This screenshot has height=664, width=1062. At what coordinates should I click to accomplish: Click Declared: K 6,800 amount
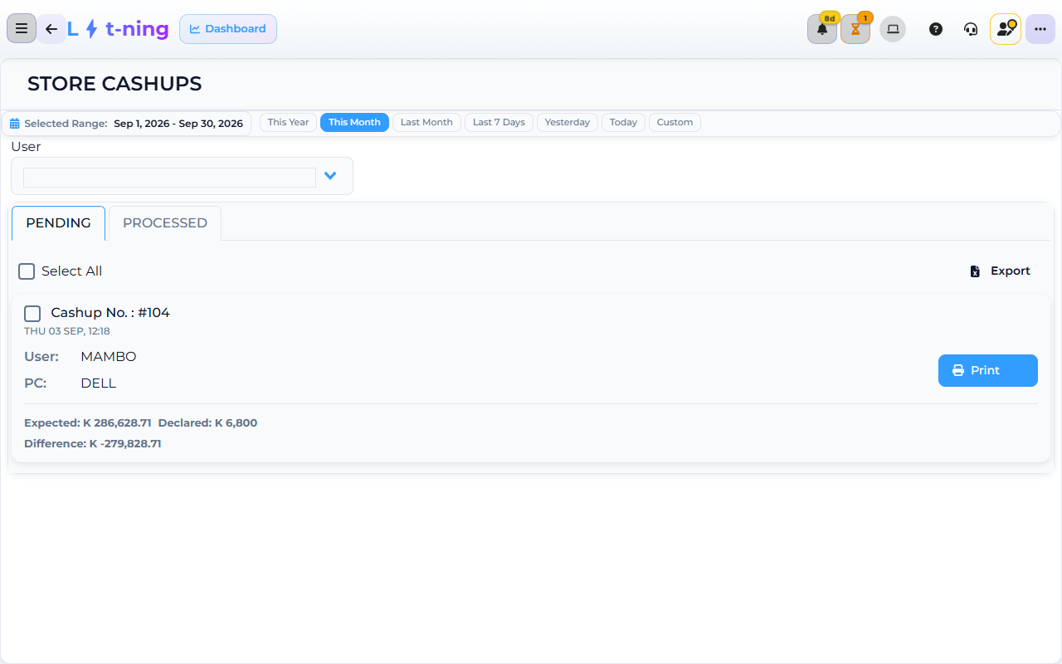click(x=207, y=423)
